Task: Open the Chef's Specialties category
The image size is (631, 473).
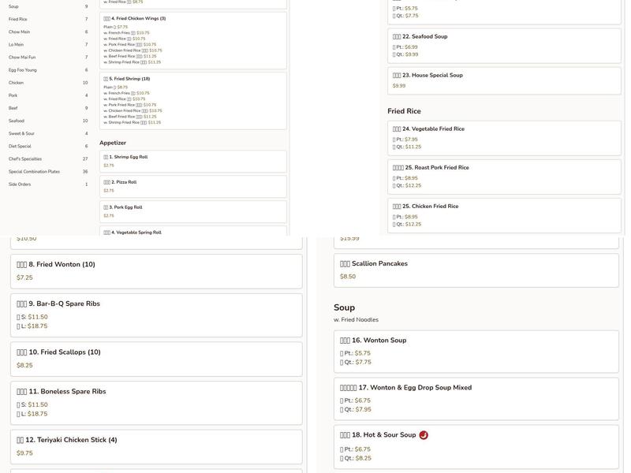Action: click(x=25, y=159)
